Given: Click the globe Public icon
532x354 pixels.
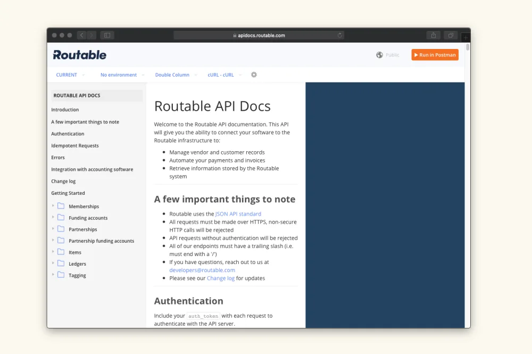Looking at the screenshot, I should point(379,55).
